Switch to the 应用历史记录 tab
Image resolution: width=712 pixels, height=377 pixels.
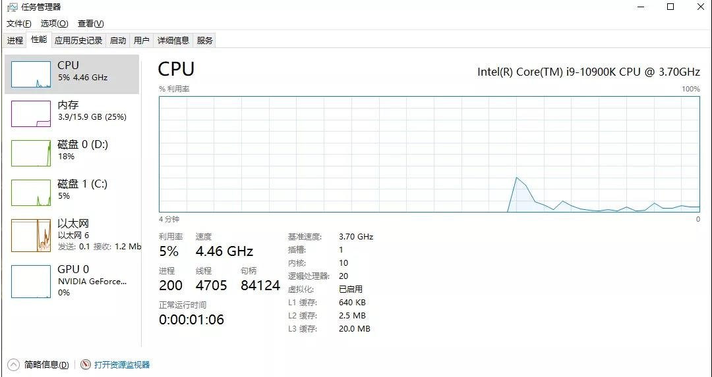pos(78,41)
